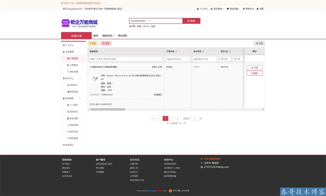Click the yellow 重置 filter reset button
The width and height of the screenshot is (326, 196).
pyautogui.click(x=93, y=43)
